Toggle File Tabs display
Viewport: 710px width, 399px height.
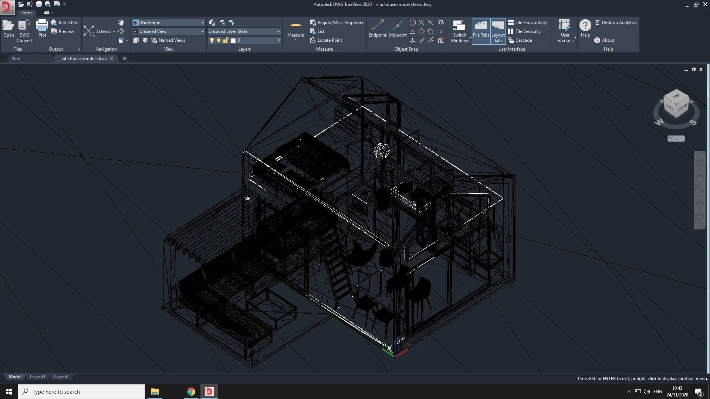click(481, 31)
